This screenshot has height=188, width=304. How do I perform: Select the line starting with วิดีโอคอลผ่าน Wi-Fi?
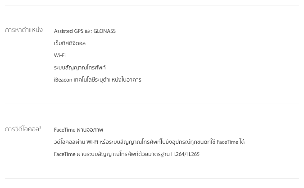coord(149,142)
